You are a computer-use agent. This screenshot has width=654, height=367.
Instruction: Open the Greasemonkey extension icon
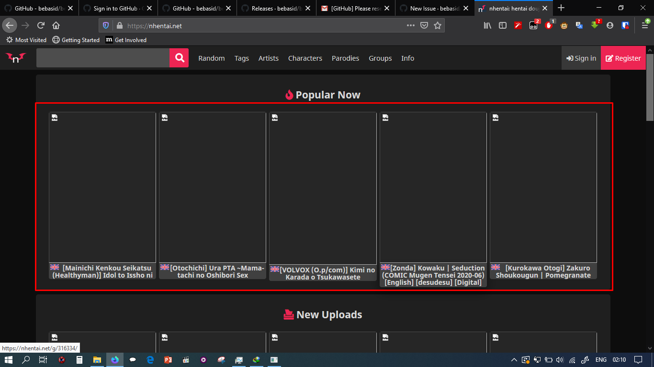tap(564, 25)
